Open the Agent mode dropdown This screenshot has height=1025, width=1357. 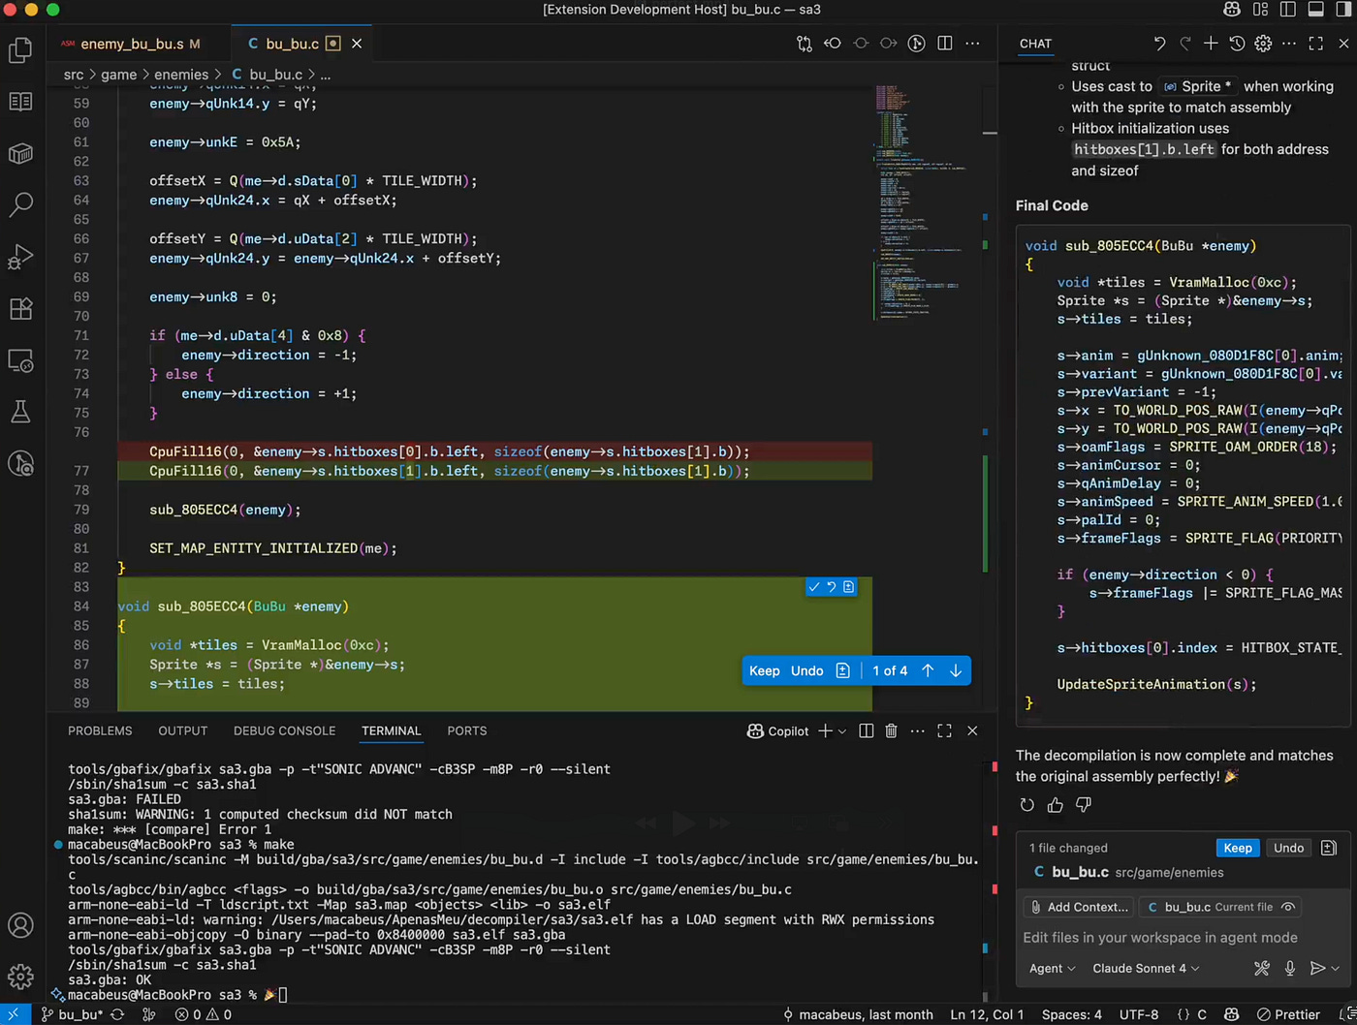1052,968
